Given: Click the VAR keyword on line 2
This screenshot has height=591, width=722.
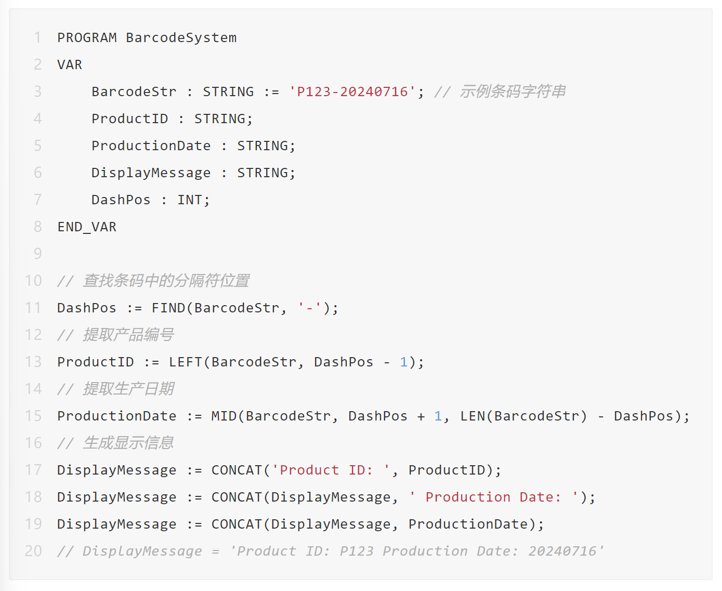Looking at the screenshot, I should coord(70,64).
